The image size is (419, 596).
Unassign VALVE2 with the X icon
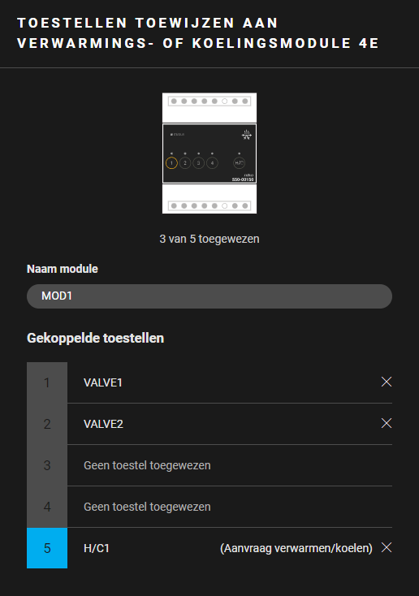[x=387, y=423]
